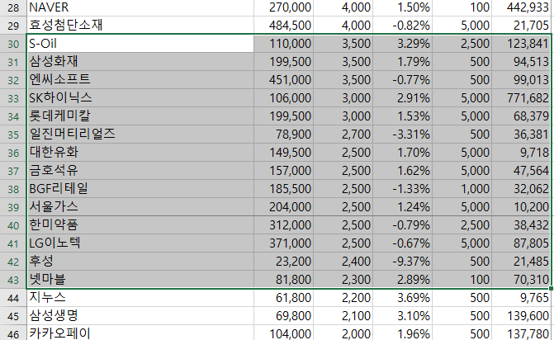Image resolution: width=554 pixels, height=340 pixels.
Task: Select the change cell 2,200
Action: (x=343, y=298)
